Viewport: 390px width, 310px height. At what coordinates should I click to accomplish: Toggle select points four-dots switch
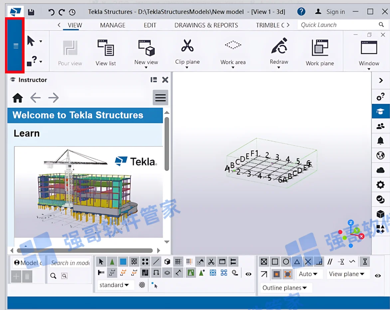(145, 261)
